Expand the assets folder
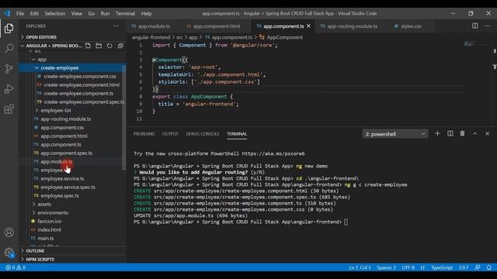 44,204
